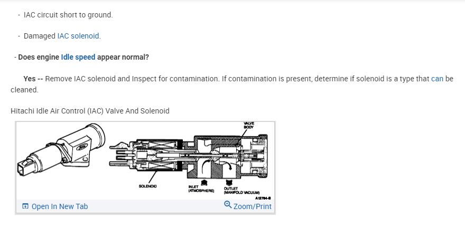The image size is (465, 227).
Task: Click the bold "Yes --" answer text
Action: coord(33,79)
